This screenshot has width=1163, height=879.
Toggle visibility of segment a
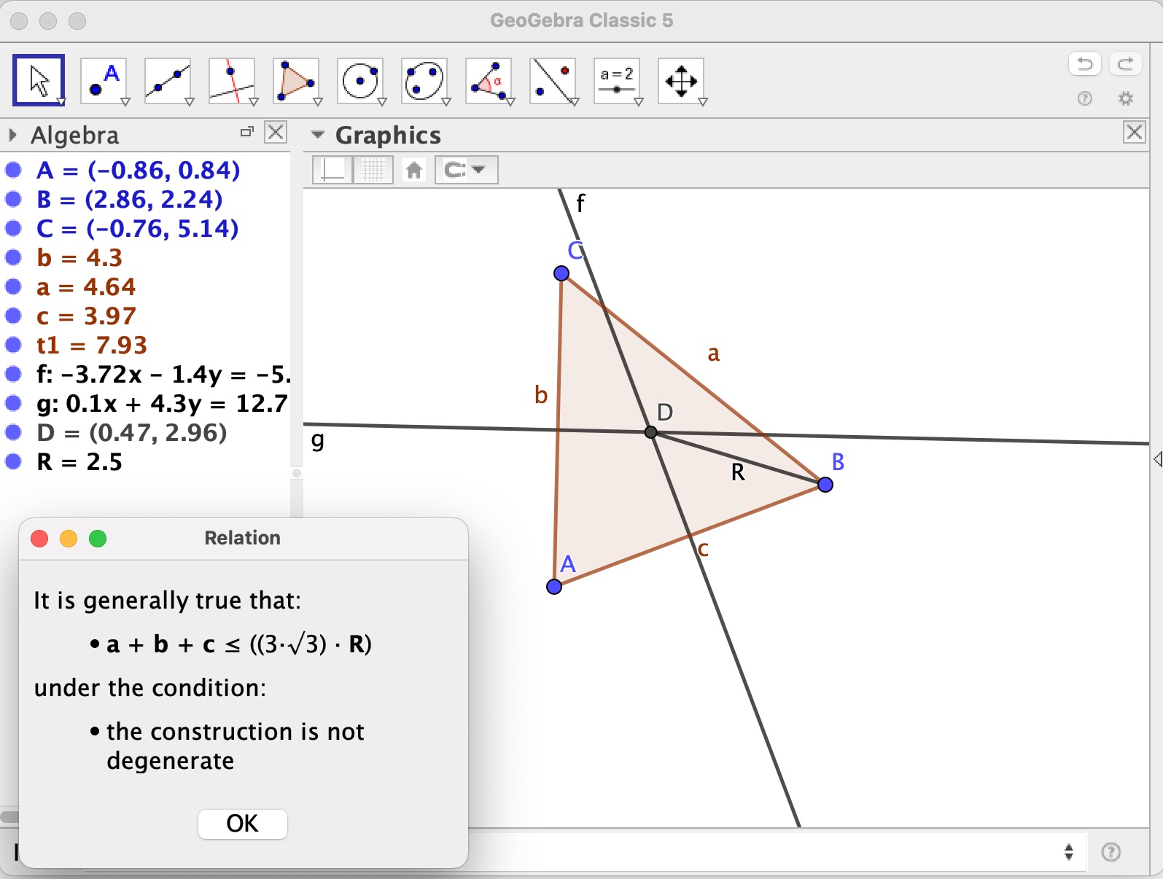13,286
